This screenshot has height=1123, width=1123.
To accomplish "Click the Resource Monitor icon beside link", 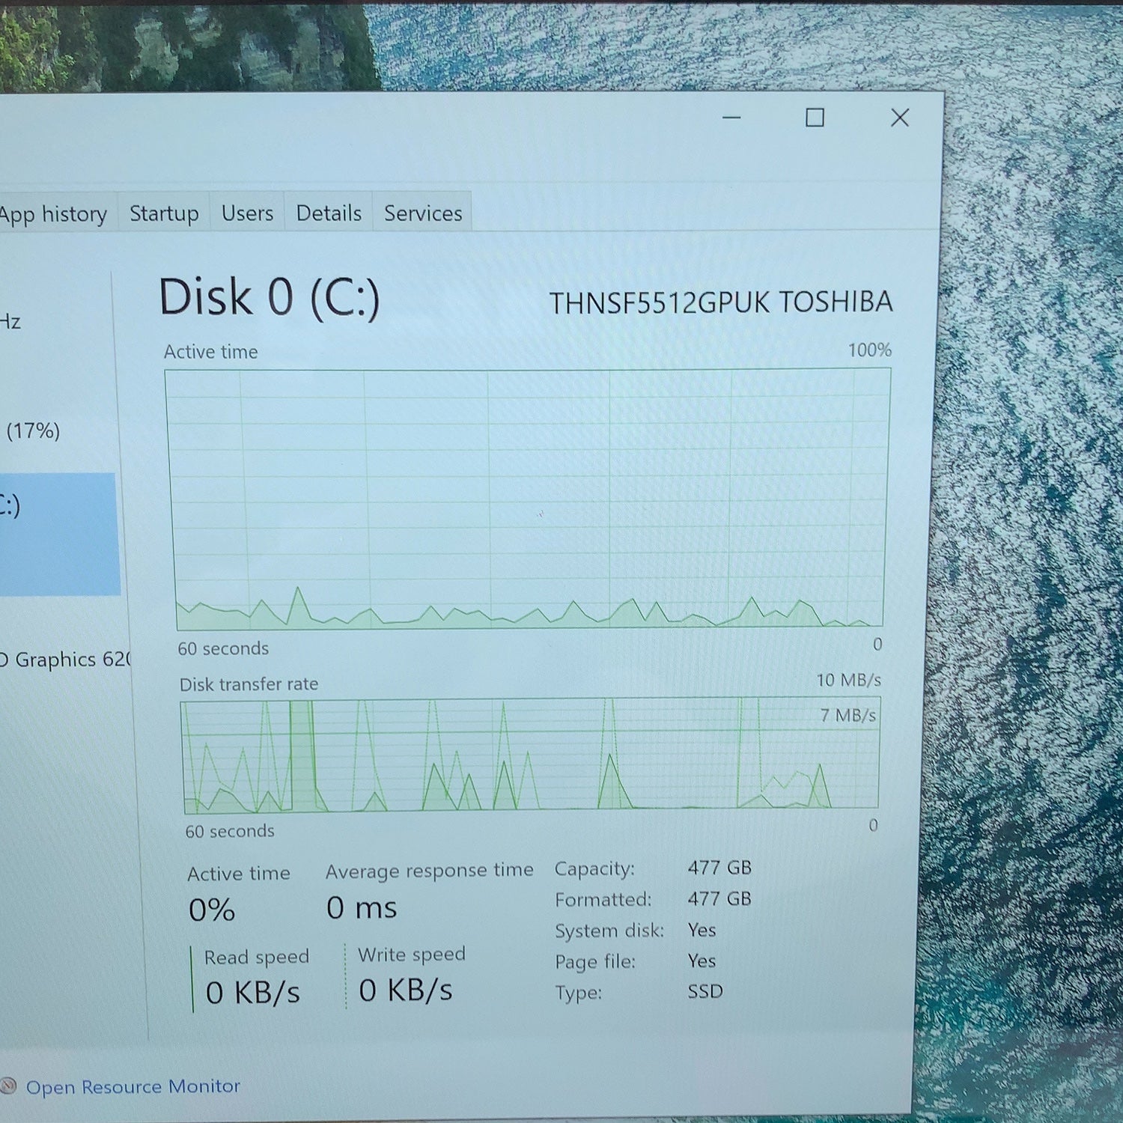I will click(x=8, y=1086).
